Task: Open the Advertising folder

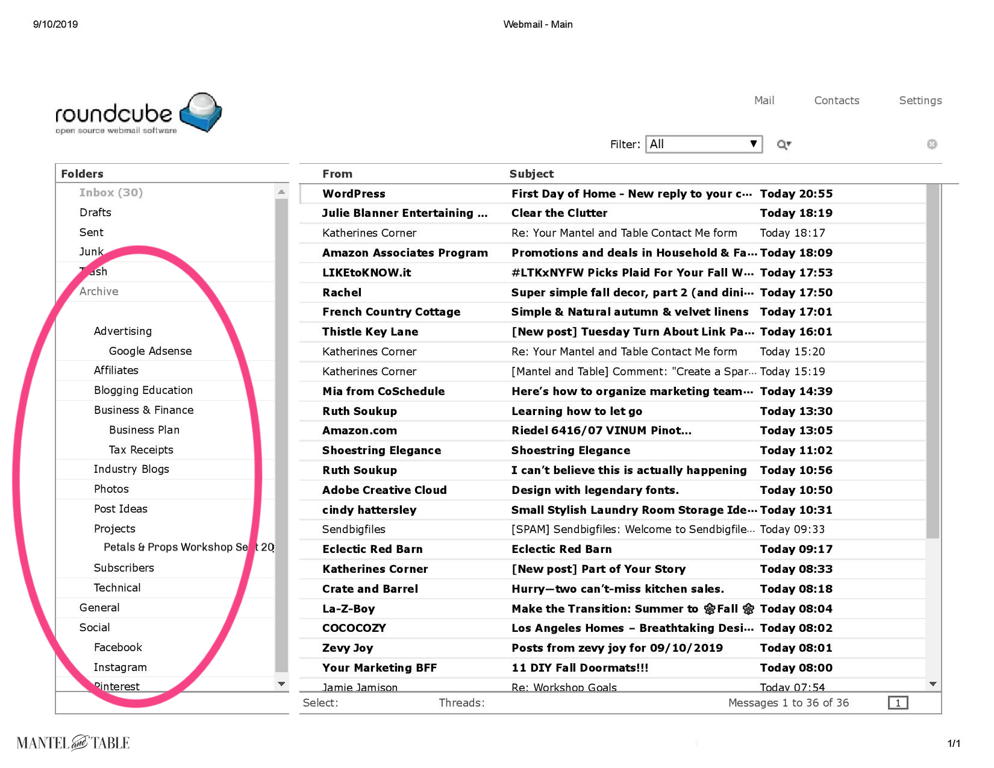Action: [x=165, y=331]
